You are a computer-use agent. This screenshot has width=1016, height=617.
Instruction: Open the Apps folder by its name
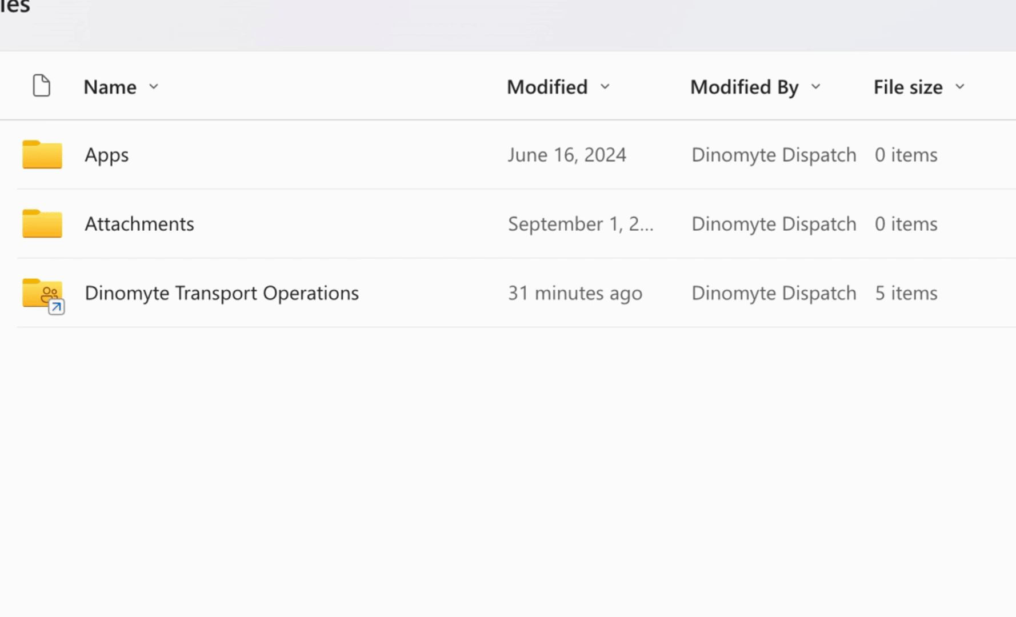click(107, 155)
